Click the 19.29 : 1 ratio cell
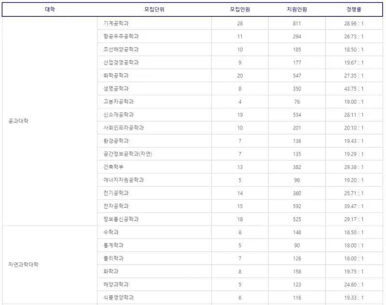Screen dimensions: 386x305 pos(354,154)
